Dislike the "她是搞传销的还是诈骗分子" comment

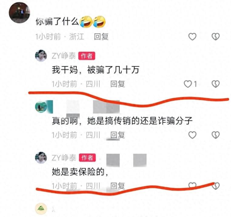(216, 135)
